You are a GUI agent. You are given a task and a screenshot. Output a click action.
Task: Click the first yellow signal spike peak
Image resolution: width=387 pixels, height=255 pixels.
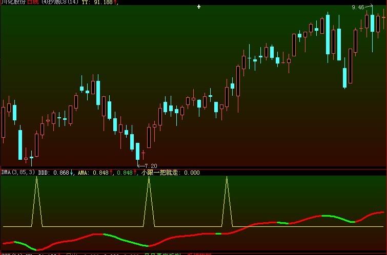[x=36, y=178]
